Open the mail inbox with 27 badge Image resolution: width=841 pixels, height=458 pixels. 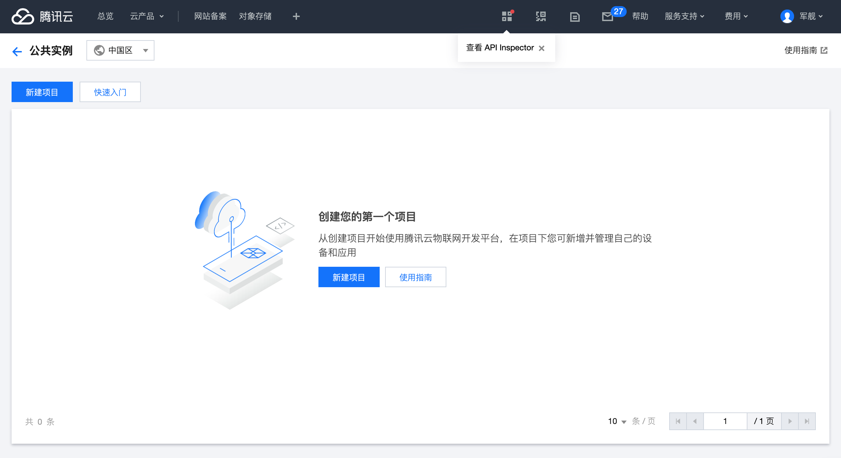[x=608, y=16]
